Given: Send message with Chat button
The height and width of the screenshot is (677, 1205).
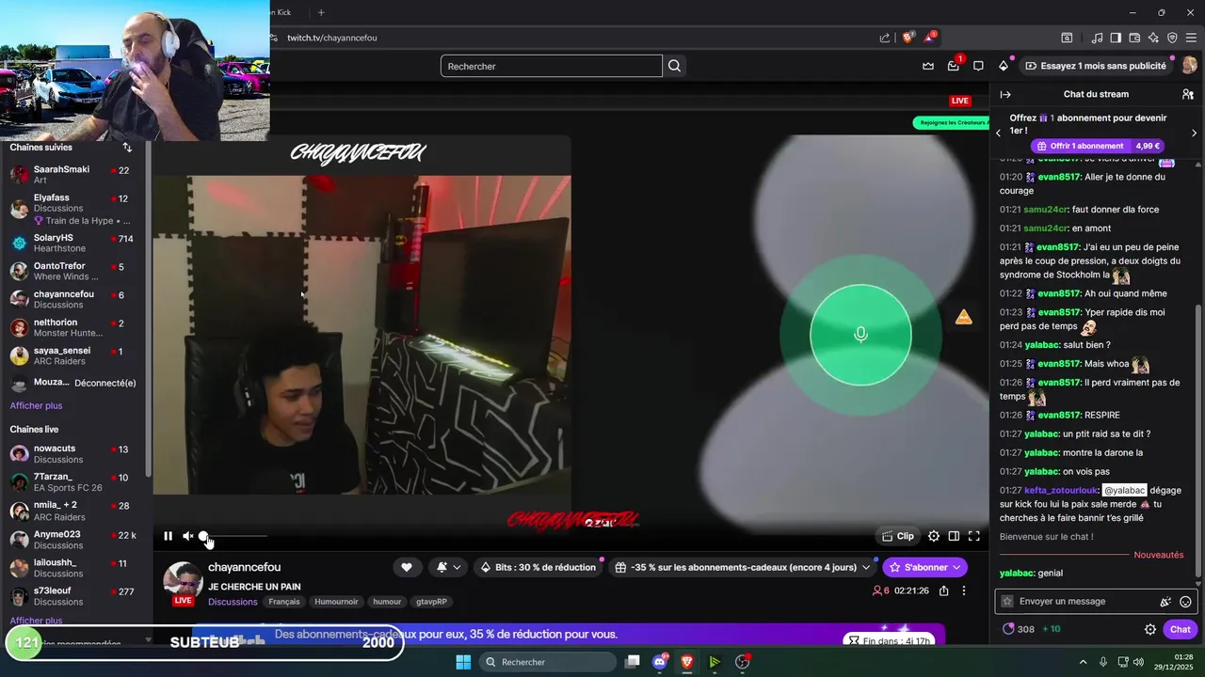Looking at the screenshot, I should click(x=1181, y=629).
